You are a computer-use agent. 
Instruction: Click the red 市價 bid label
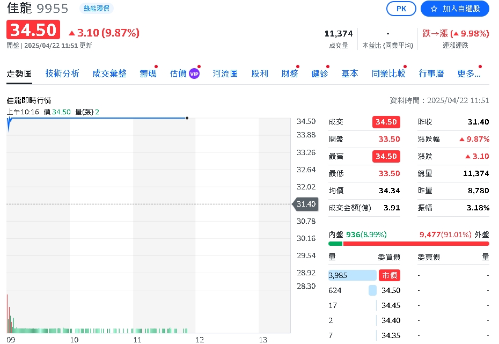pos(390,275)
